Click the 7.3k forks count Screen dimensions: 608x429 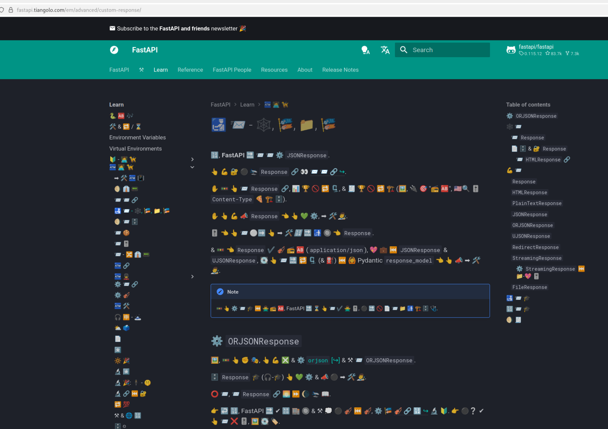coord(572,54)
